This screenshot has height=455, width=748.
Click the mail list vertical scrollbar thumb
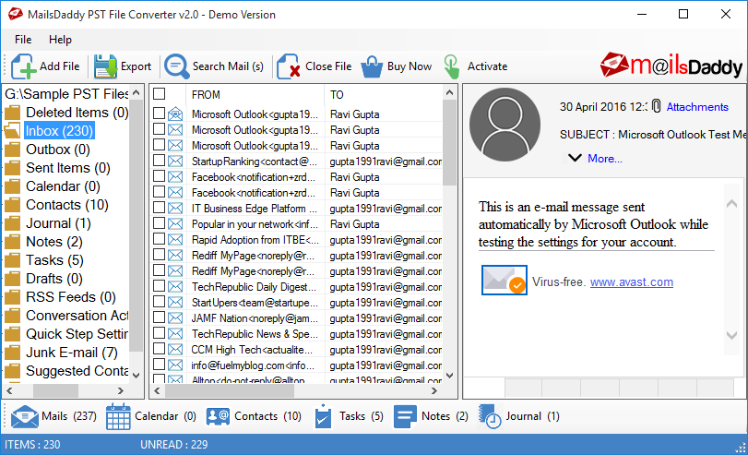tap(449, 142)
